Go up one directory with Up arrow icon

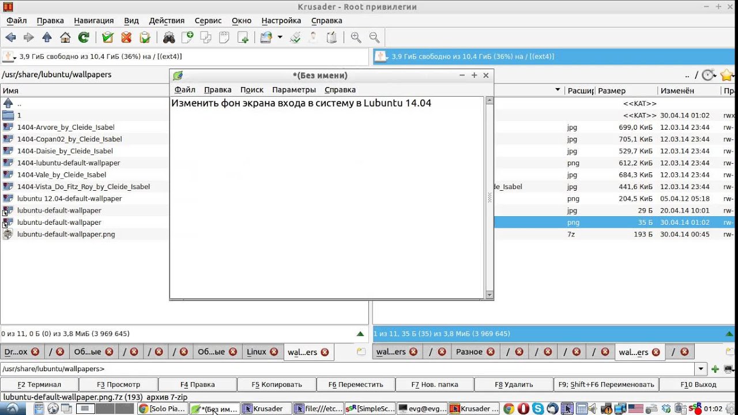pyautogui.click(x=47, y=37)
